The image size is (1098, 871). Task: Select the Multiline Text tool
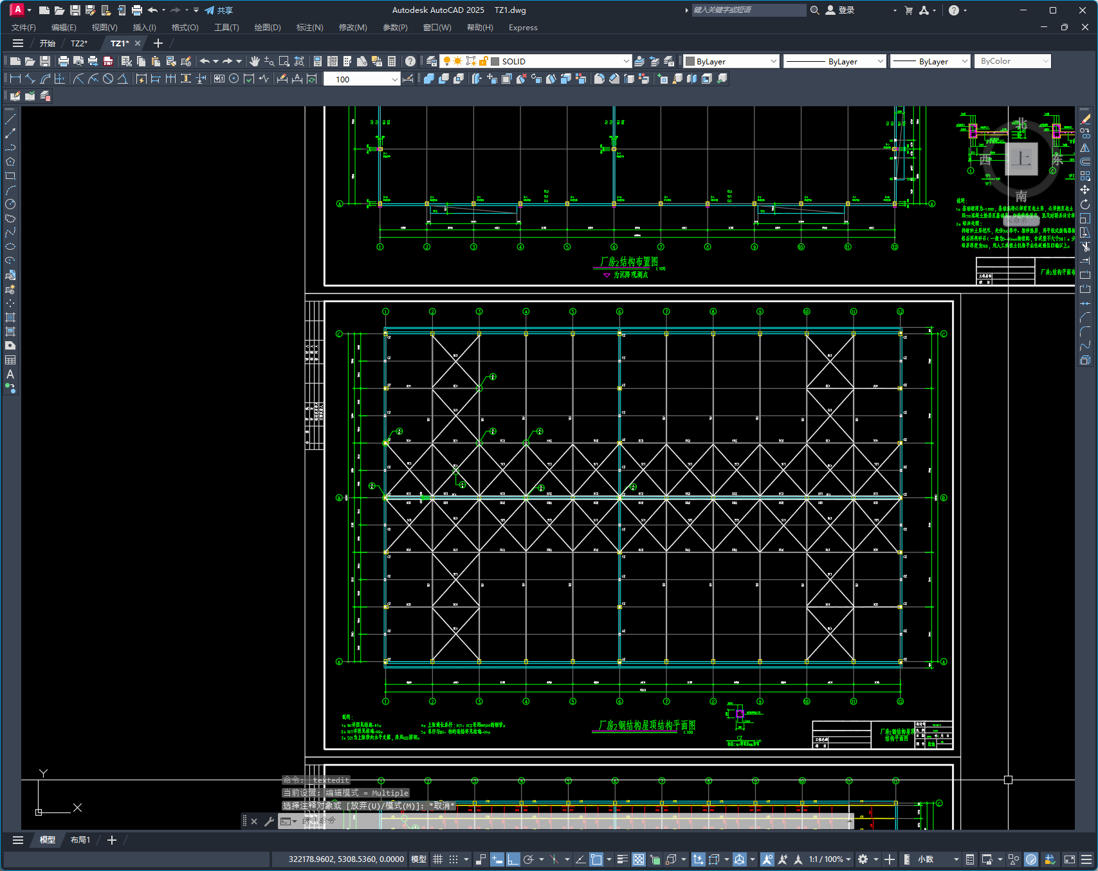(10, 374)
